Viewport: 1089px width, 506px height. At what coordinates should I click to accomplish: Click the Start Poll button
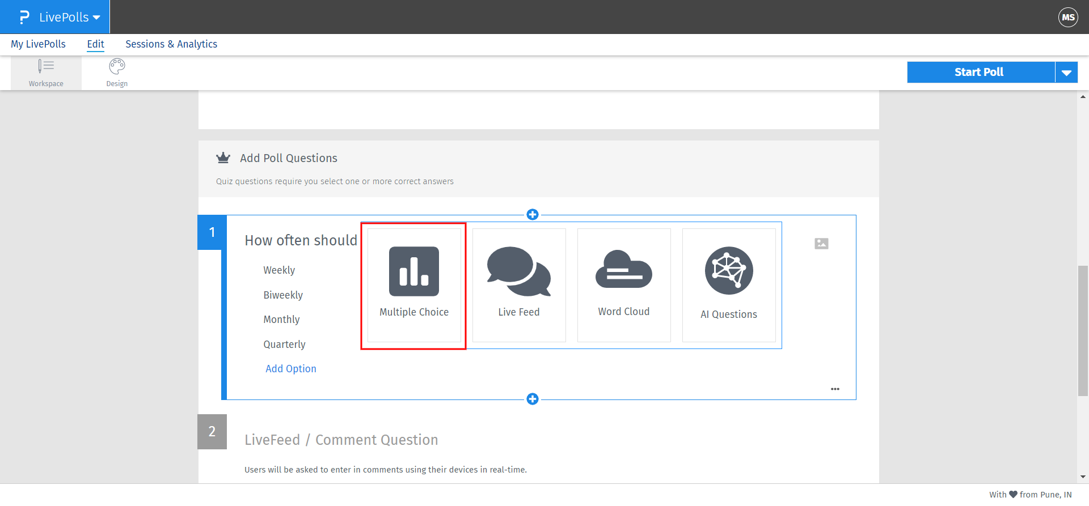click(x=979, y=73)
